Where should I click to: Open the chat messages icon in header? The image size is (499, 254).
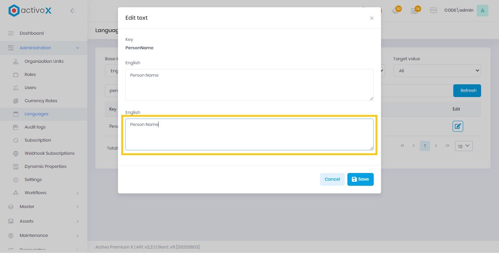(x=433, y=11)
